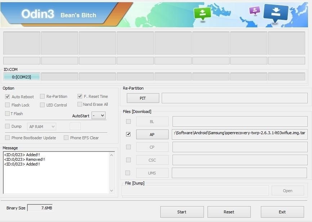
Task: Enable LED Control checkbox
Action: pos(42,105)
